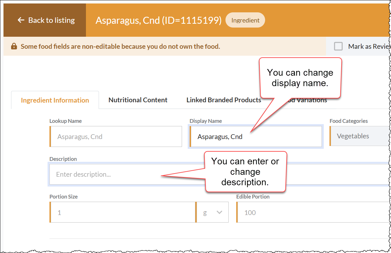The height and width of the screenshot is (253, 391).
Task: Select the unit dropdown showing 'g'
Action: pos(212,212)
